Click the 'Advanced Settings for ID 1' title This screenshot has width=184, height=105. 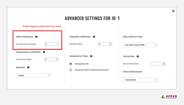[92, 18]
